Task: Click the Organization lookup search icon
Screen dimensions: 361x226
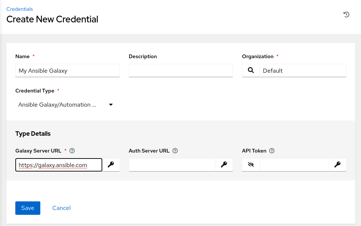Action: point(251,70)
